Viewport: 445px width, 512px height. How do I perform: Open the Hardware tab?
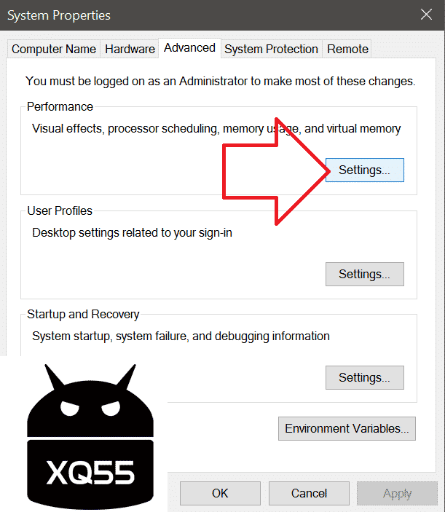pyautogui.click(x=130, y=50)
